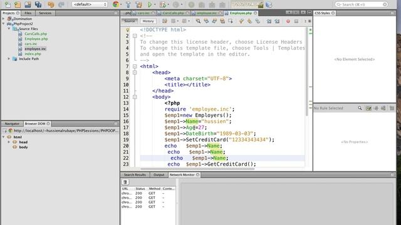Screen dimensions: 401x225
Task: Click the lightbulb hint on line 1
Action: coord(127,30)
